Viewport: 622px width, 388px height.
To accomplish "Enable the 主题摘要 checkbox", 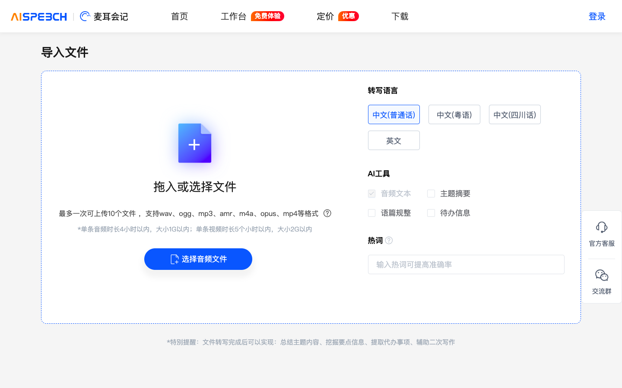I will click(431, 194).
